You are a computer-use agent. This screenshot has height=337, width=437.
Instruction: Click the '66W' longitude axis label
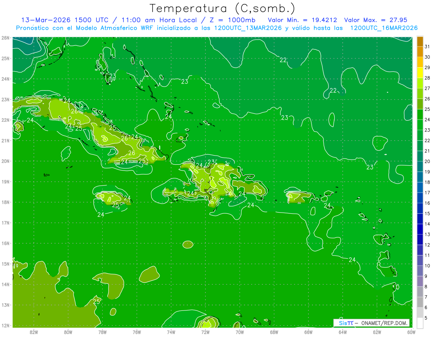308,332
